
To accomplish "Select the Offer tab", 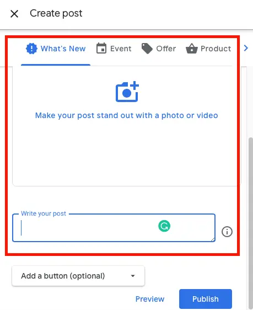I will 159,49.
